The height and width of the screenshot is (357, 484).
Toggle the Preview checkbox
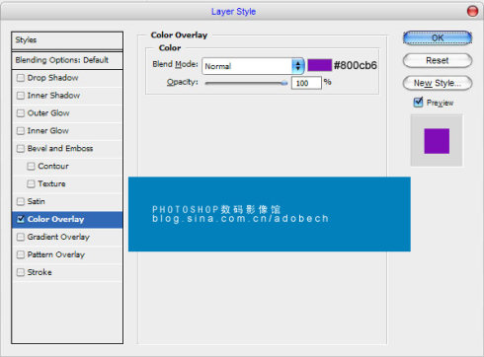pyautogui.click(x=418, y=103)
